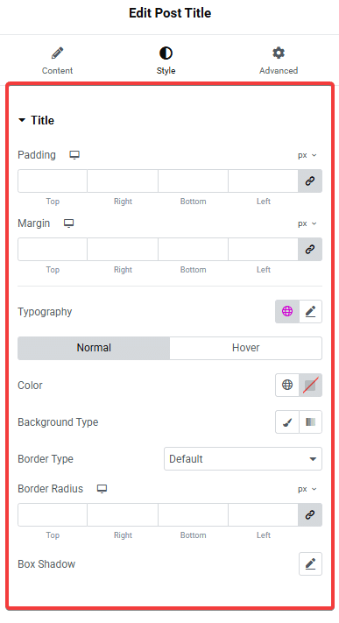Open the Padding px unit selector
The height and width of the screenshot is (623, 339).
[307, 155]
